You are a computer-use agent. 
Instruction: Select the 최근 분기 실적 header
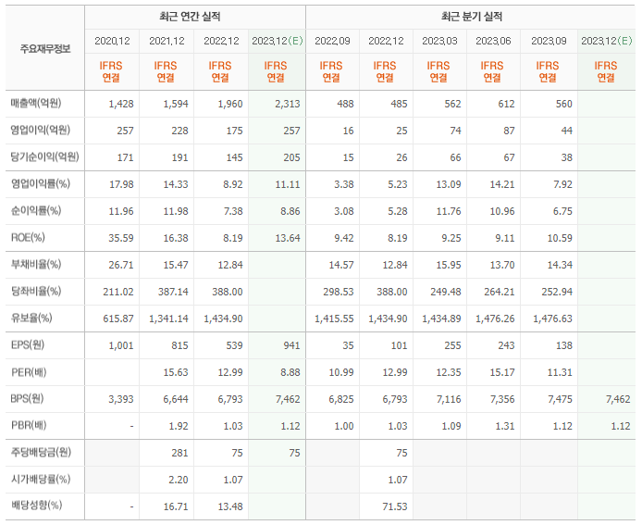coord(471,17)
